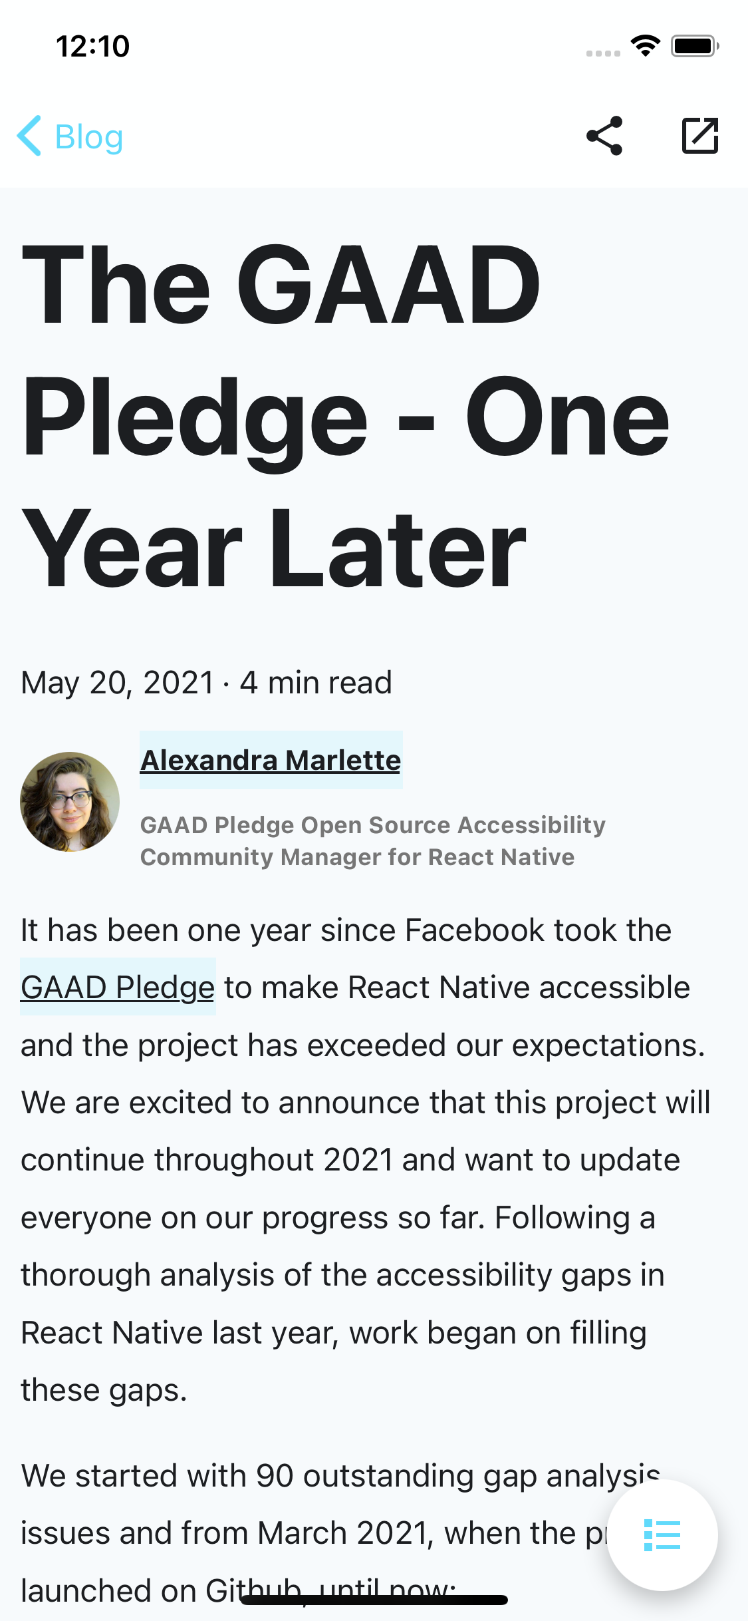Open article in external browser icon

click(x=700, y=136)
